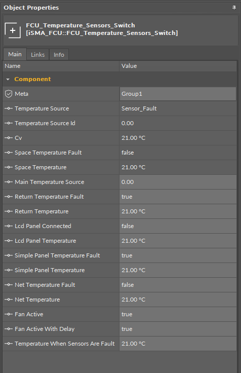This screenshot has width=241, height=373.
Task: Click the pin icon in panel header
Action: [x=234, y=8]
